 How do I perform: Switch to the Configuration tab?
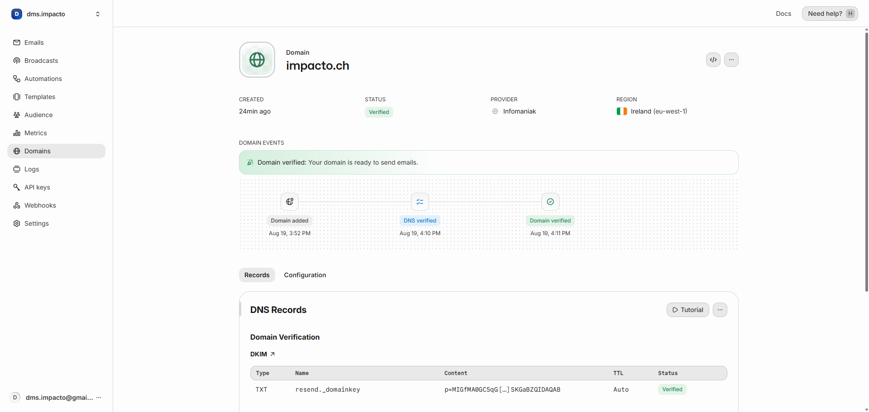(x=305, y=275)
